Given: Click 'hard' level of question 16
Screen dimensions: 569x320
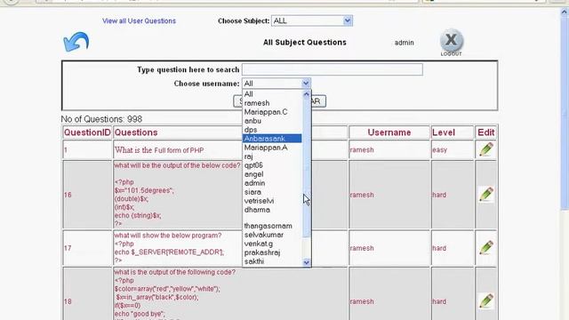Looking at the screenshot, I should [438, 195].
